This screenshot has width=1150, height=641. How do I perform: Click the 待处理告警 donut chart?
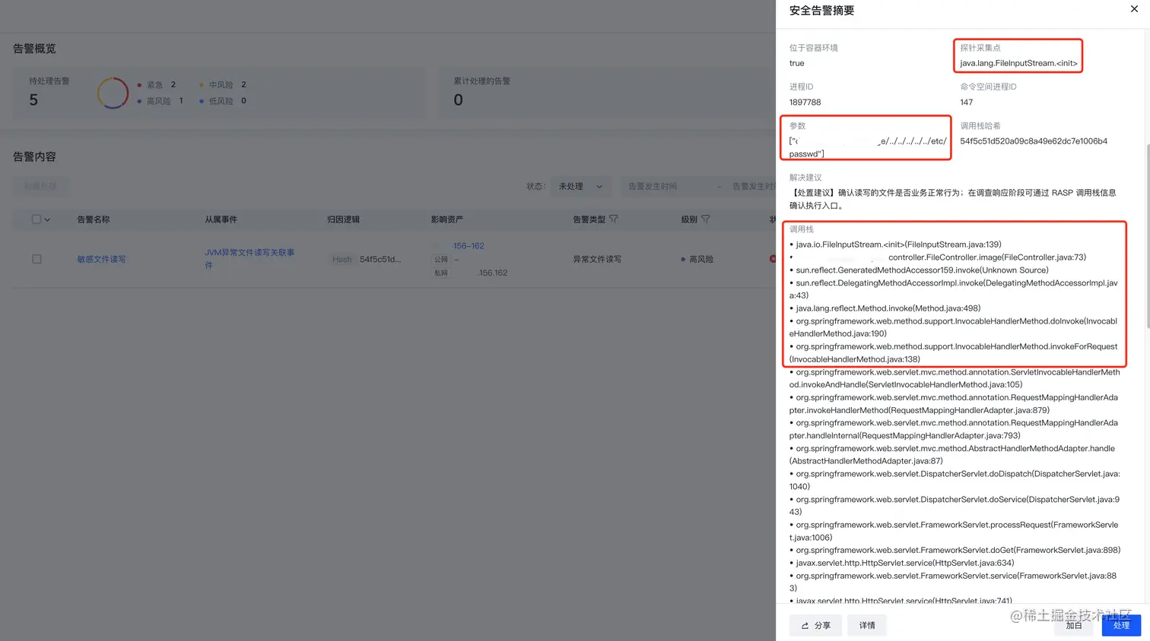point(113,93)
